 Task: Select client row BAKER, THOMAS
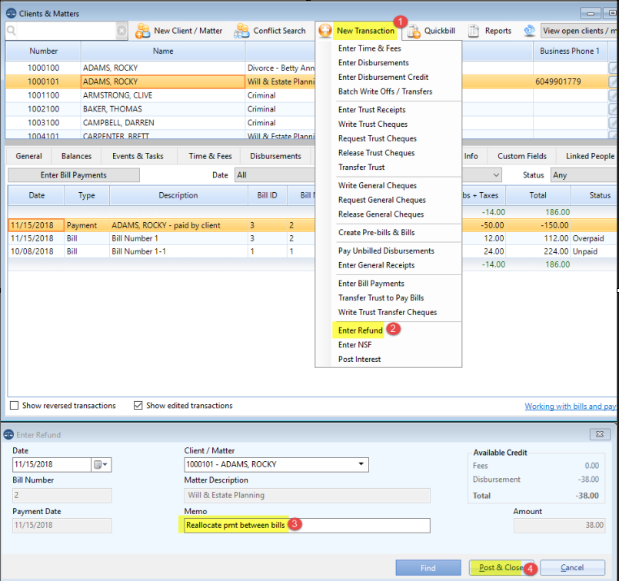(160, 109)
